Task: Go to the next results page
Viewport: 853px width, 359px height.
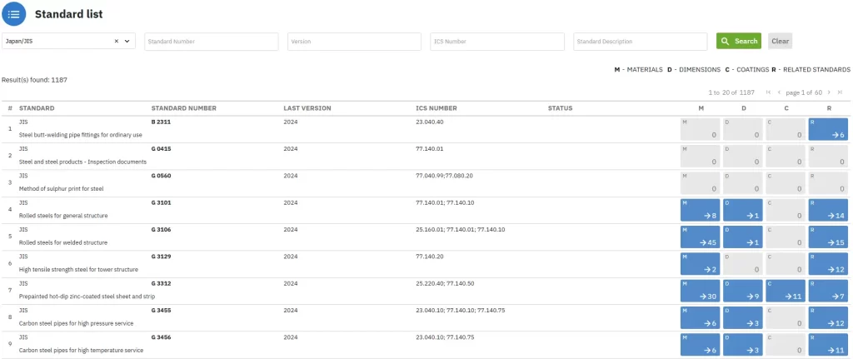Action: 828,92
